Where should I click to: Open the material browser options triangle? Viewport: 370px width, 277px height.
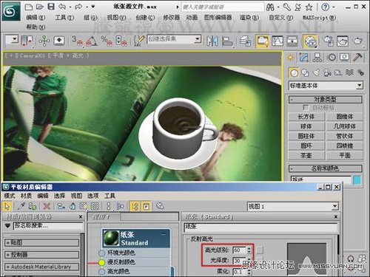coord(8,225)
